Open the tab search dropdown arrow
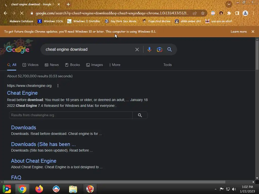 (229, 4)
